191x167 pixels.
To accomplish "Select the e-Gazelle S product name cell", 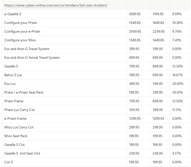I will (x=64, y=14).
